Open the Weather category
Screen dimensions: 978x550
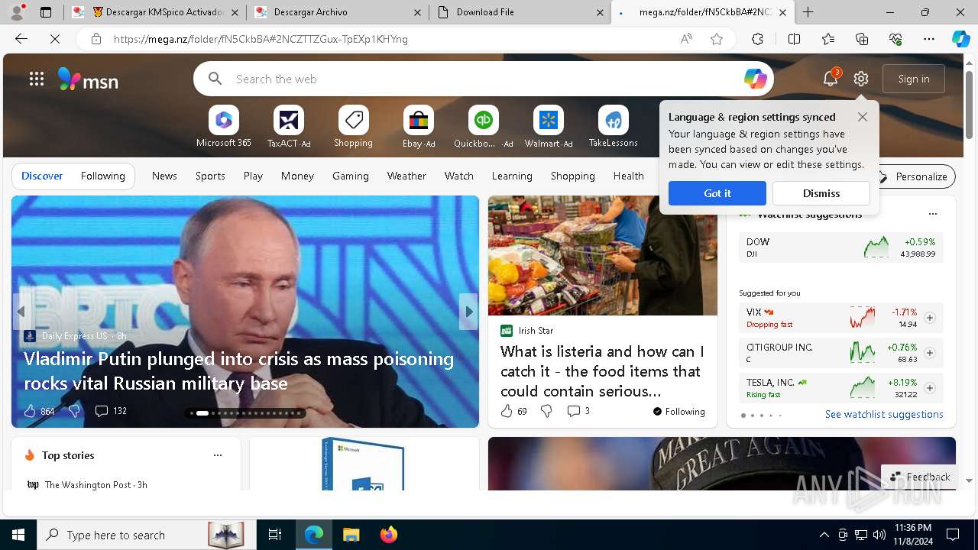(406, 176)
